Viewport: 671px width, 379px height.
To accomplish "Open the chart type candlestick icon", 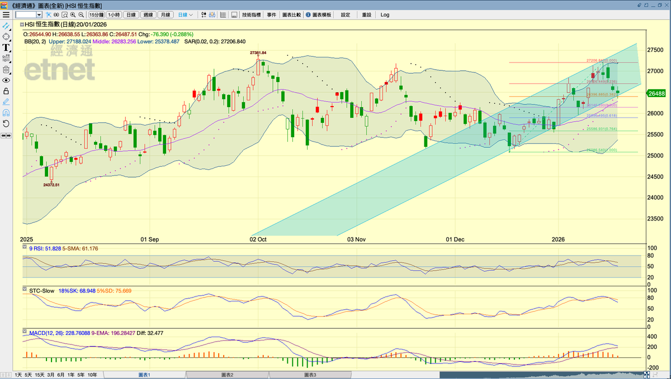I will click(204, 15).
